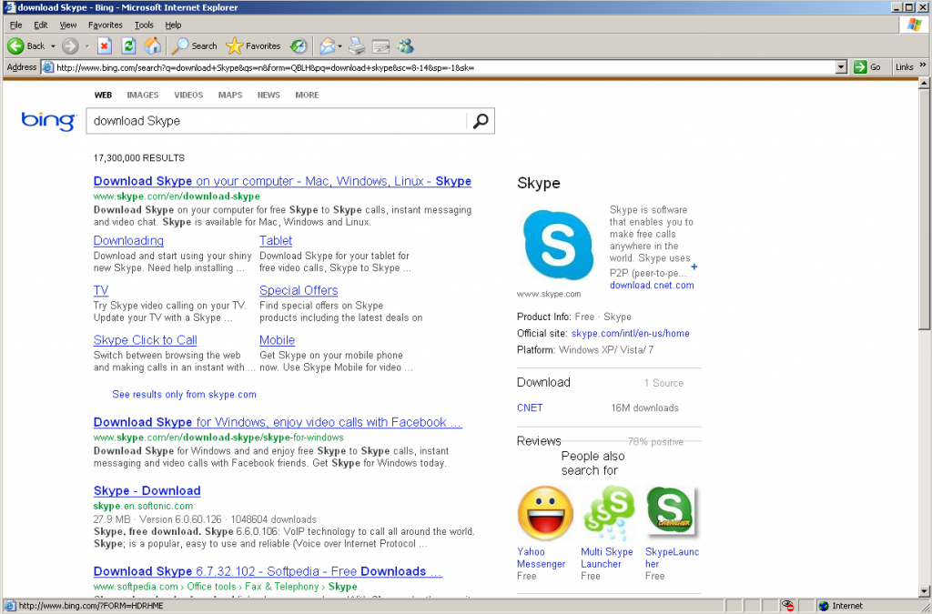The height and width of the screenshot is (614, 932).
Task: Expand Skype description with plus sign
Action: coord(694,267)
